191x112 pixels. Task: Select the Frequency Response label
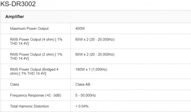(35, 95)
